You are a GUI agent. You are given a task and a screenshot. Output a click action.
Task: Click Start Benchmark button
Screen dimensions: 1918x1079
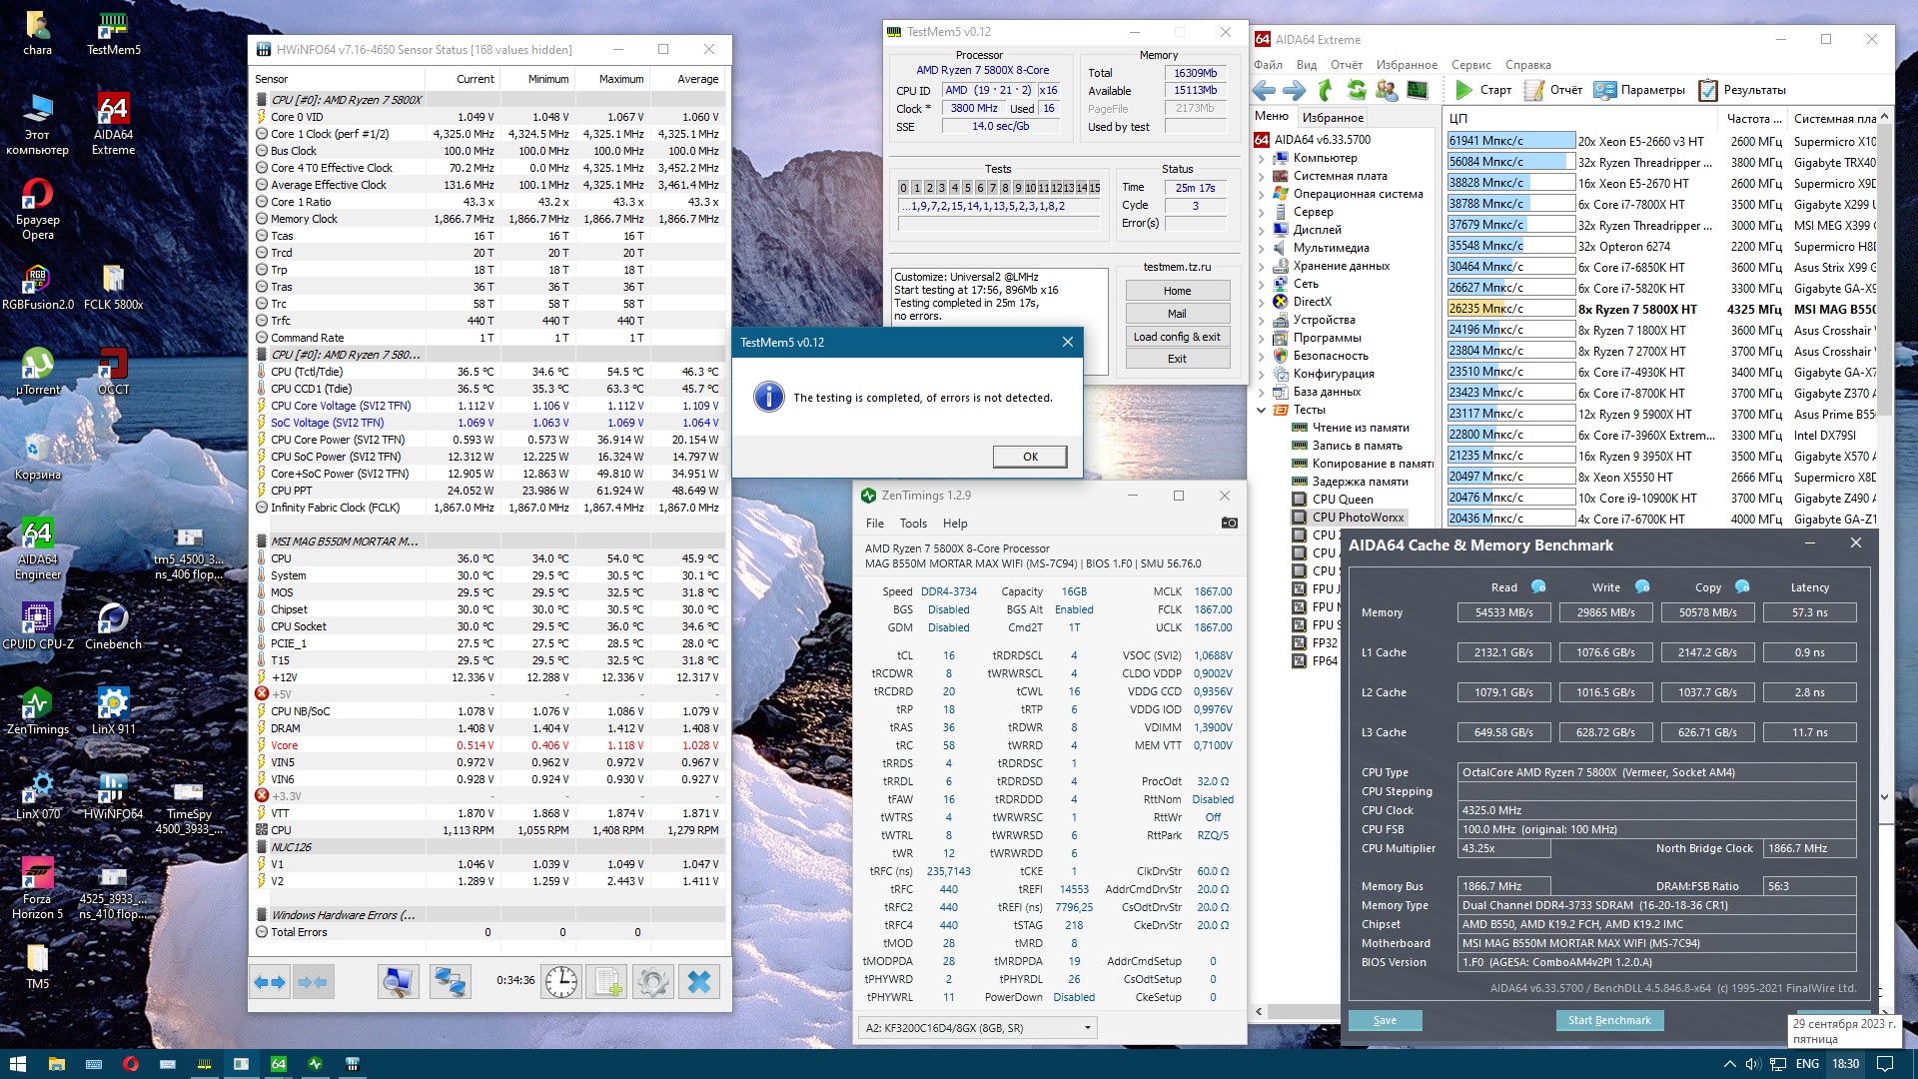point(1608,1020)
